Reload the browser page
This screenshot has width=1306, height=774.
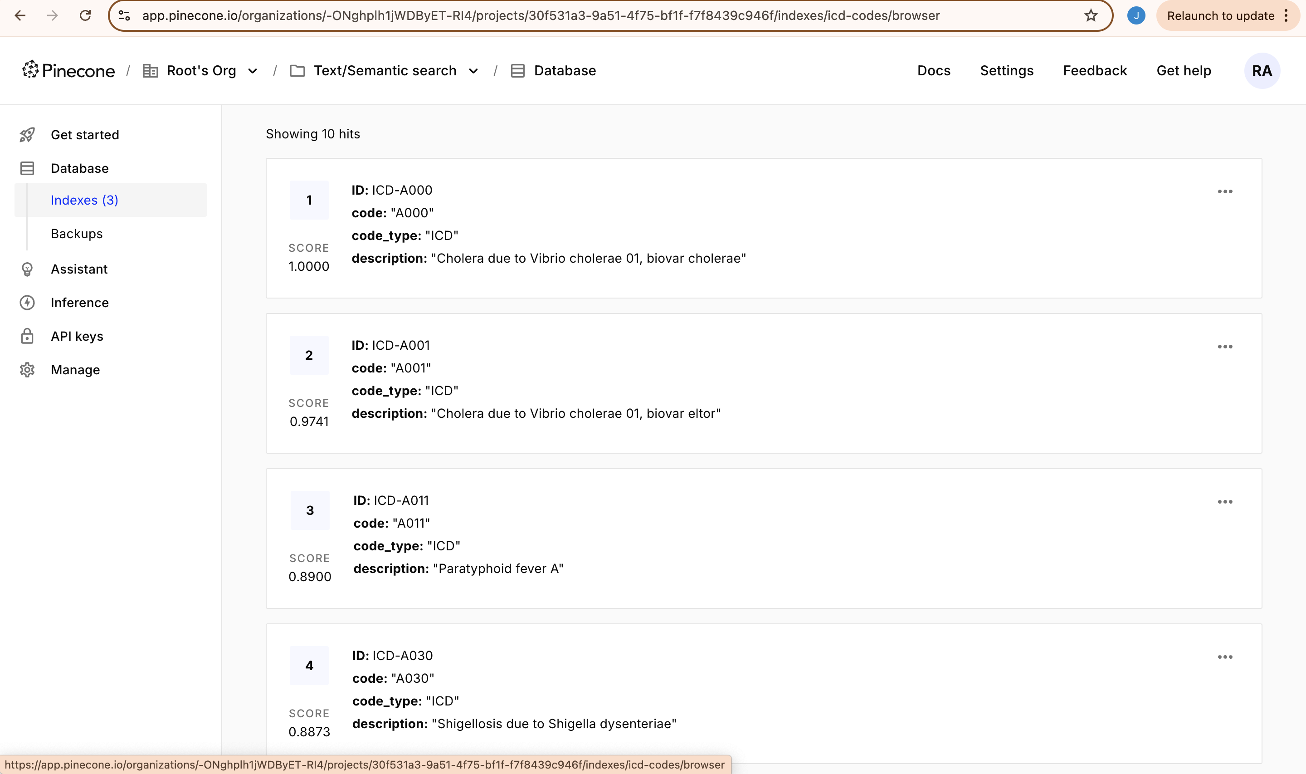pos(85,15)
